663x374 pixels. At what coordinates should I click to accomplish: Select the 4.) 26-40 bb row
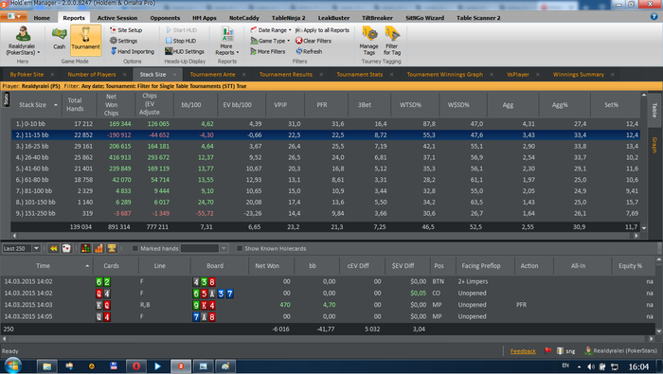click(325, 157)
